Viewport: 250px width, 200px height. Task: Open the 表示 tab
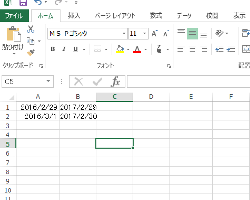click(239, 16)
